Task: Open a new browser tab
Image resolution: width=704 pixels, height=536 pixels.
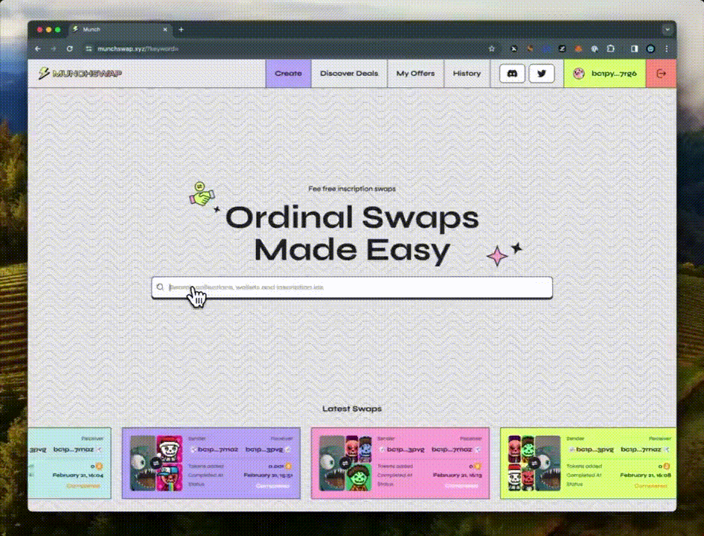Action: (x=182, y=30)
